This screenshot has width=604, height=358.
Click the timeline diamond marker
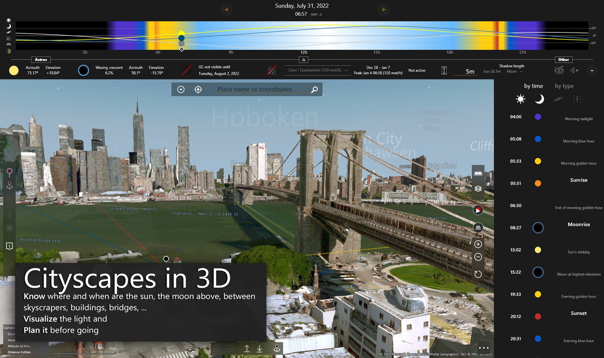tap(182, 49)
